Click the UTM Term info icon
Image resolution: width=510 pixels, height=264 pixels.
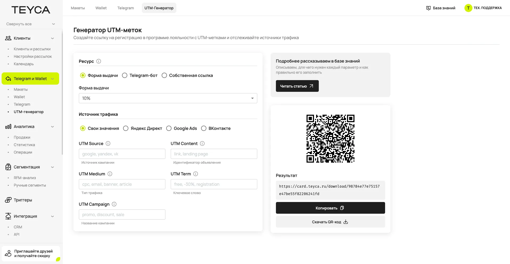coord(195,174)
